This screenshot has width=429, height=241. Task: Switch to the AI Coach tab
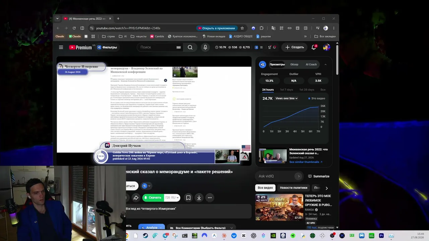click(x=311, y=64)
